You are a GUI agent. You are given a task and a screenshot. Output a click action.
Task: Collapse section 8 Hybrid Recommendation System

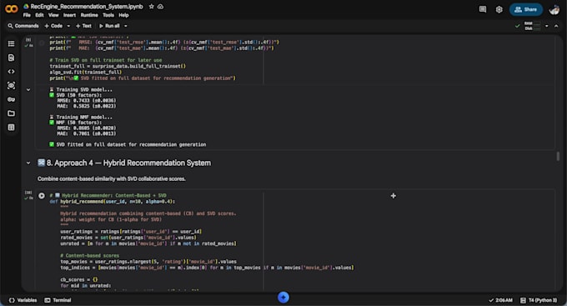coord(28,163)
